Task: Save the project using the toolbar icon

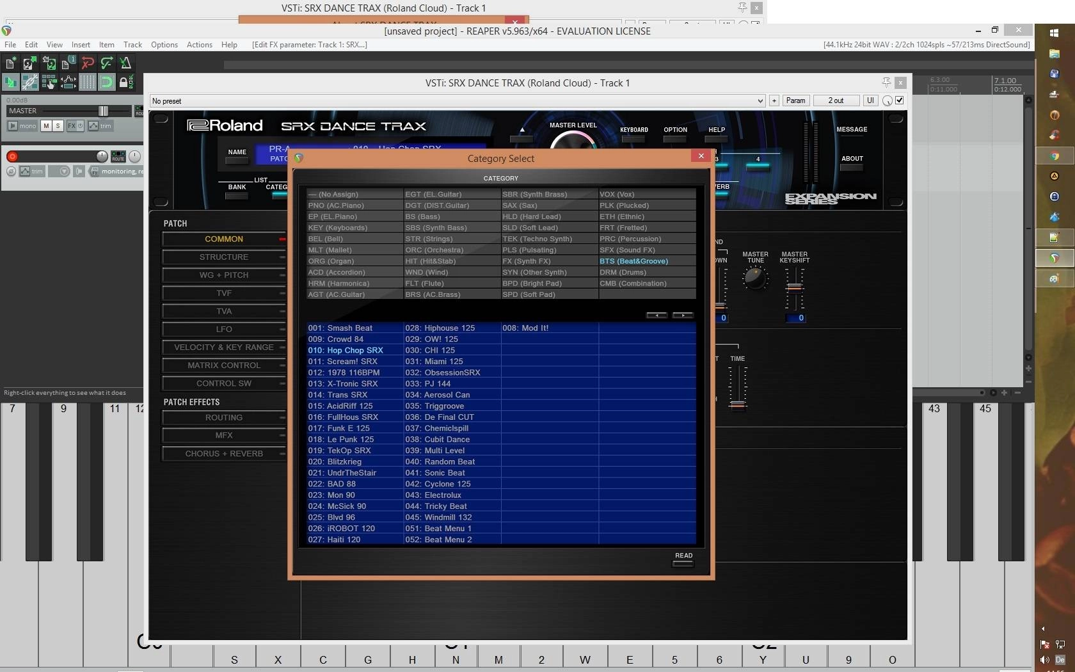Action: click(49, 63)
